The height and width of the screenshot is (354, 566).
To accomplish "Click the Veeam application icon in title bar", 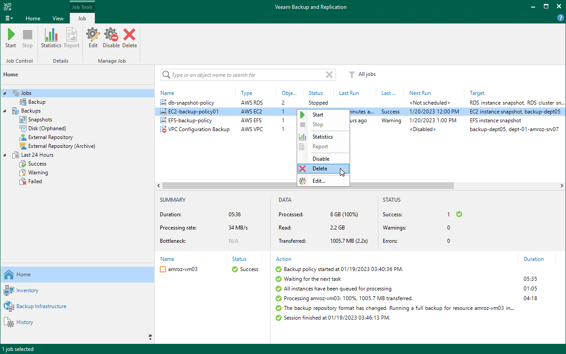I will (8, 7).
